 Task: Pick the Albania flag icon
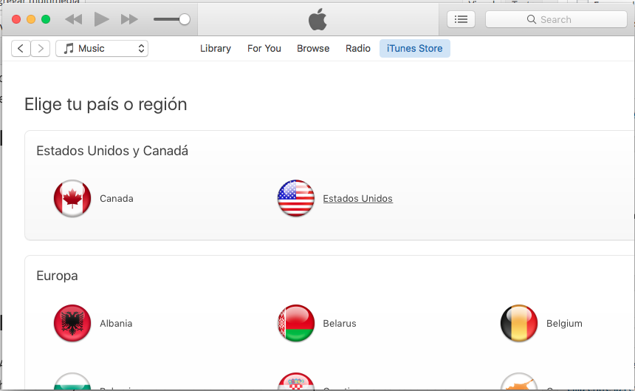pos(72,323)
